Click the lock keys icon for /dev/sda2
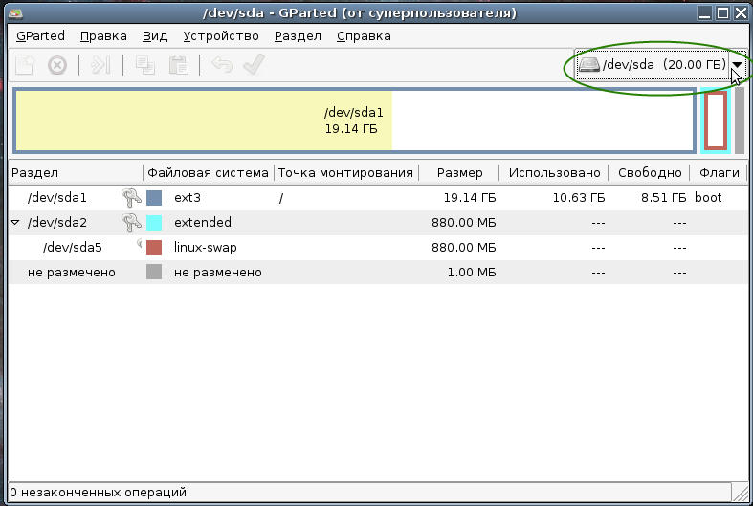 131,222
